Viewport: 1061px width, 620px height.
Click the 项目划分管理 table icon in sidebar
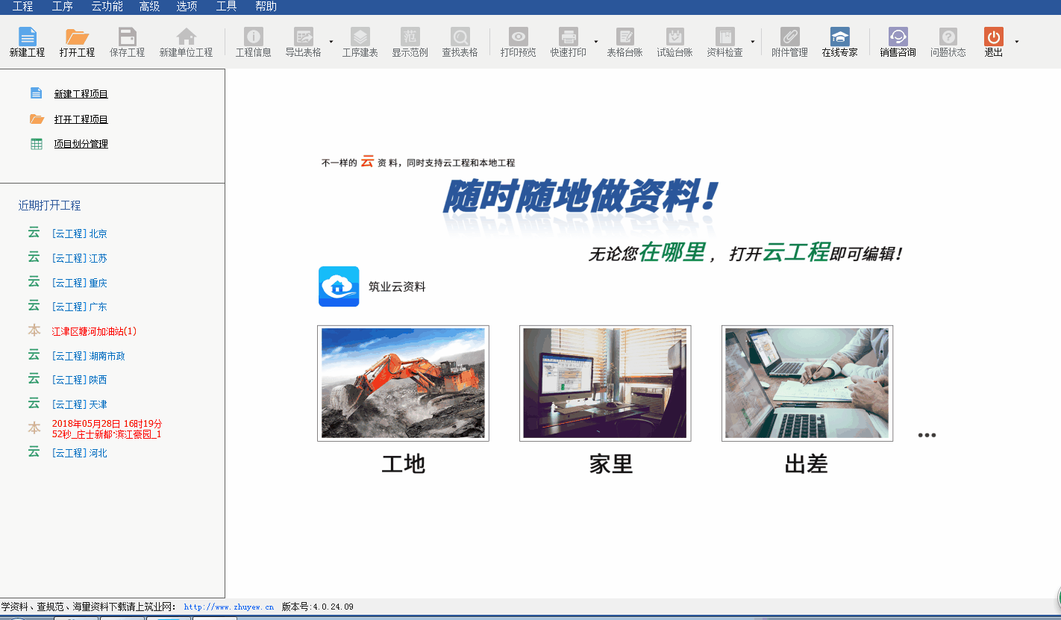pos(37,144)
